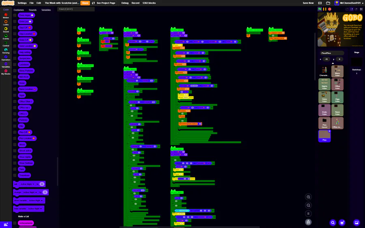The image size is (365, 228).
Task: Zoom in on the code workspace
Action: pyautogui.click(x=308, y=197)
